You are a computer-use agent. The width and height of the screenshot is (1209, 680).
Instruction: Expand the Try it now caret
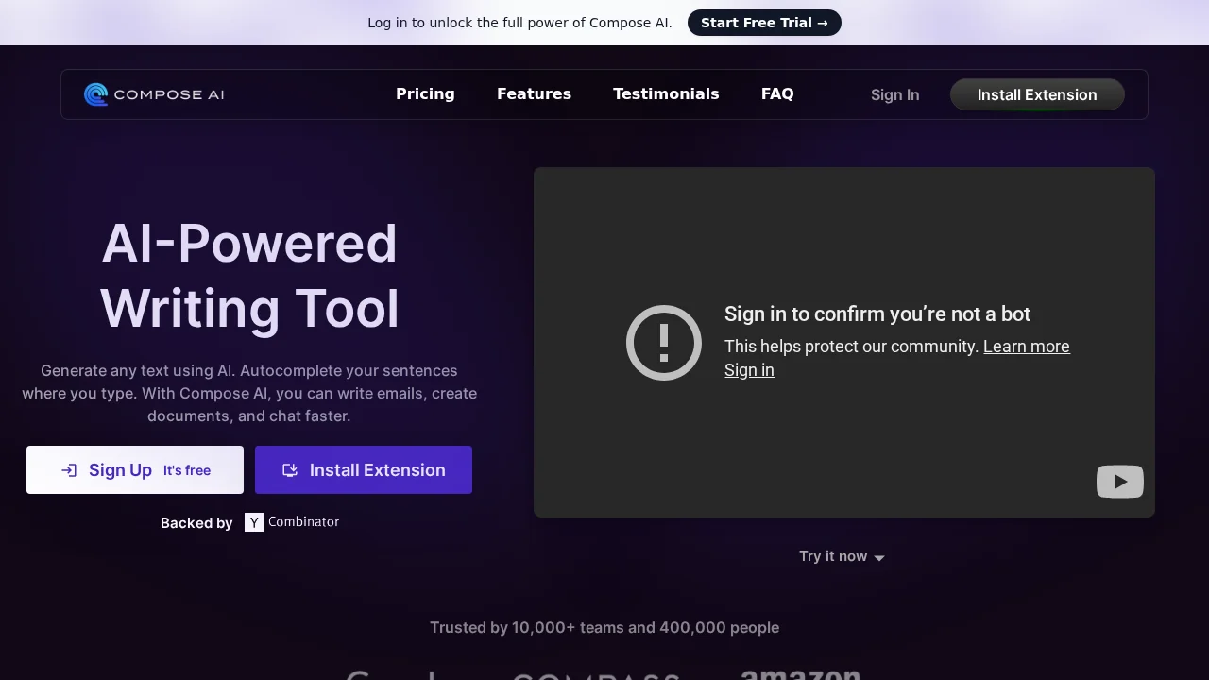(x=879, y=557)
